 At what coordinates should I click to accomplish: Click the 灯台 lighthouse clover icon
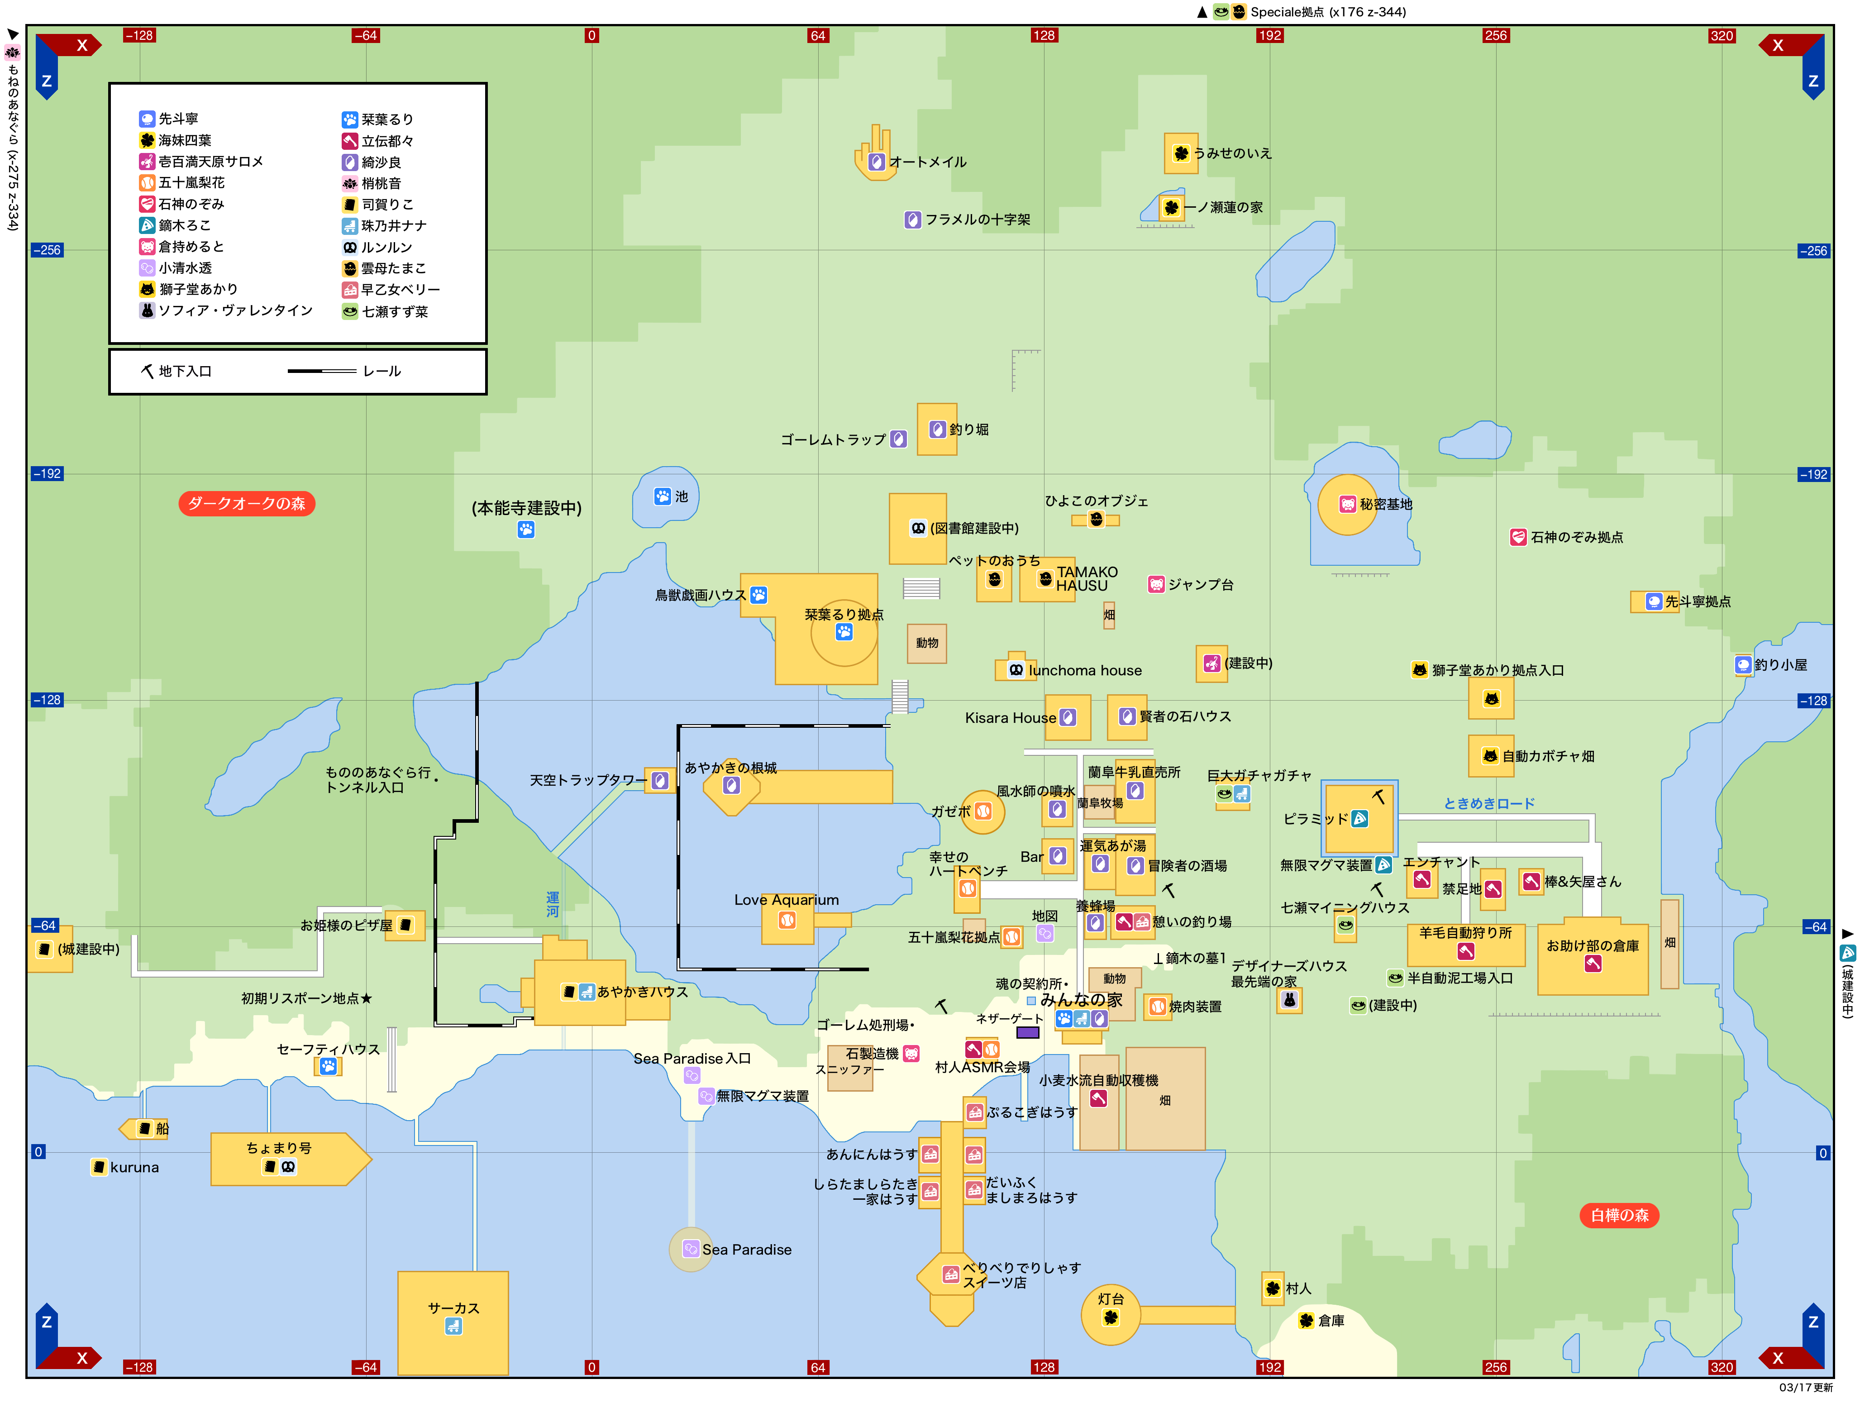(x=1110, y=1317)
